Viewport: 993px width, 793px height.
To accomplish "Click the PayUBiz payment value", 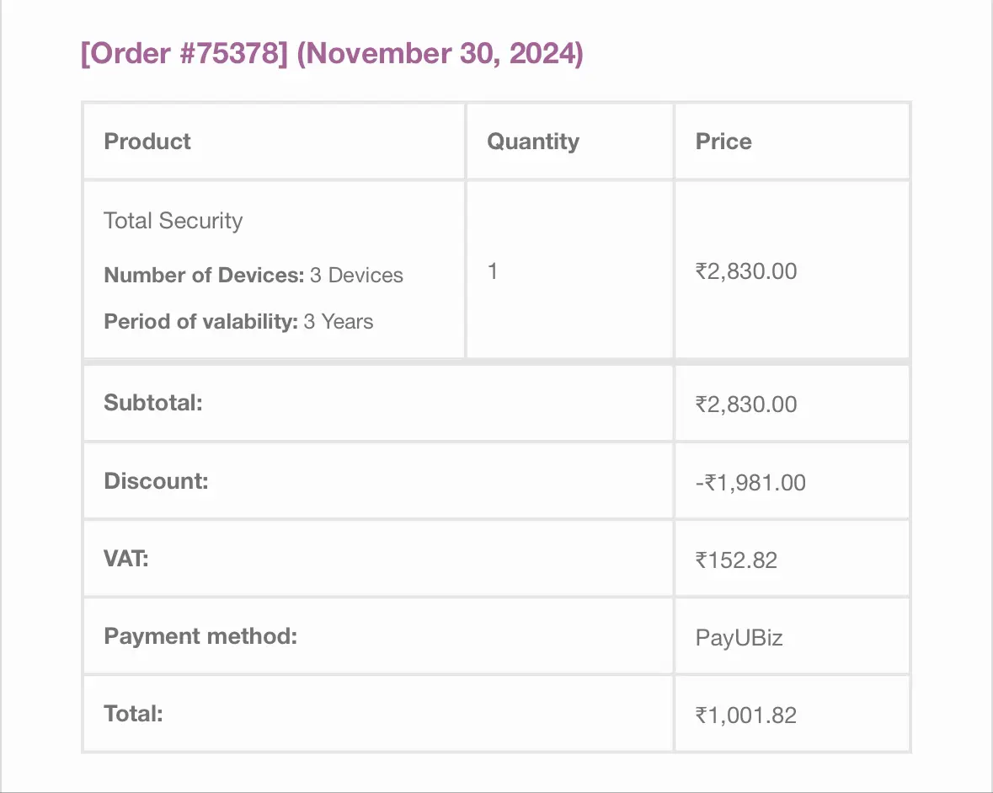I will (739, 638).
